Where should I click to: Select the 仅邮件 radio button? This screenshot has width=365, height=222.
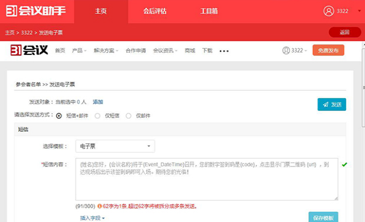pos(129,116)
